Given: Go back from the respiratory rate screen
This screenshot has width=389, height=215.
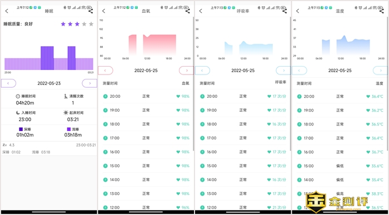Looking at the screenshot, I should tap(201, 11).
